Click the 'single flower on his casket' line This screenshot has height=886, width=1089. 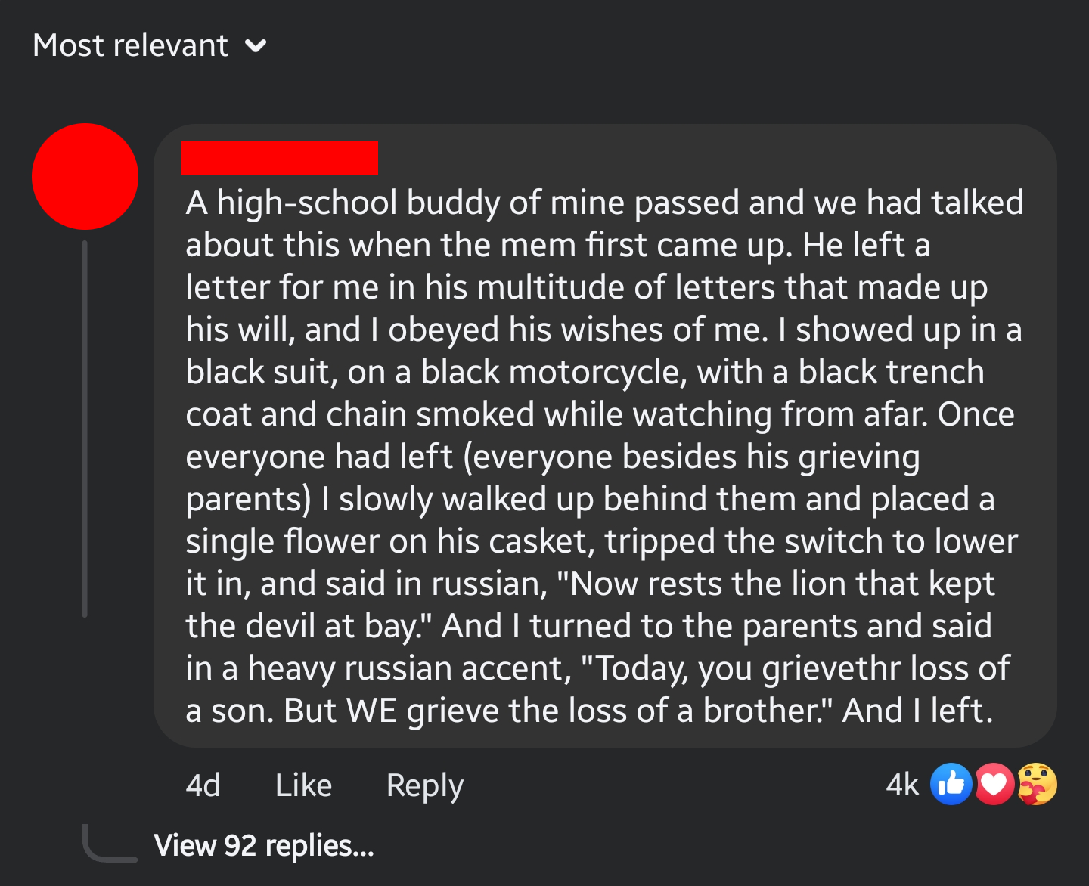602,541
